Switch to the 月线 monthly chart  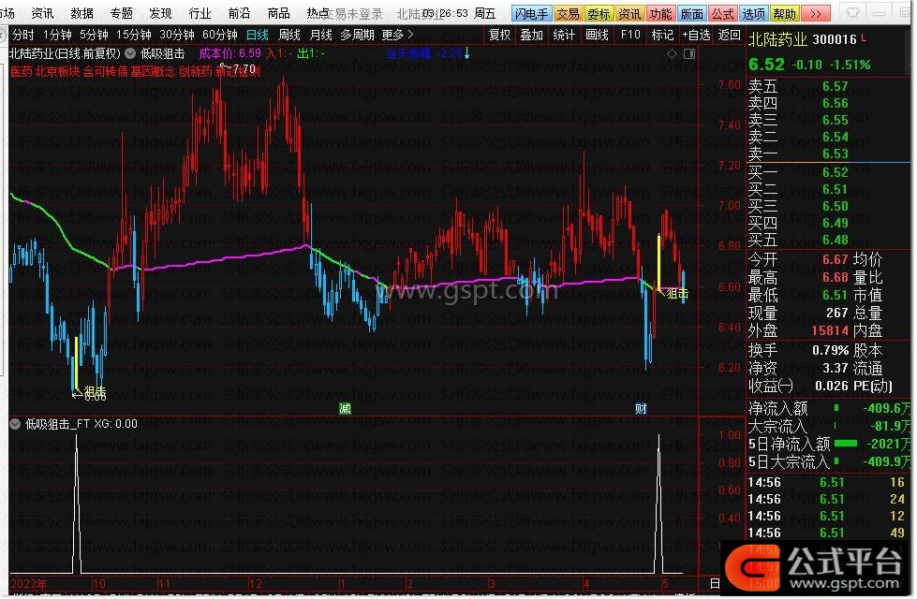[320, 35]
